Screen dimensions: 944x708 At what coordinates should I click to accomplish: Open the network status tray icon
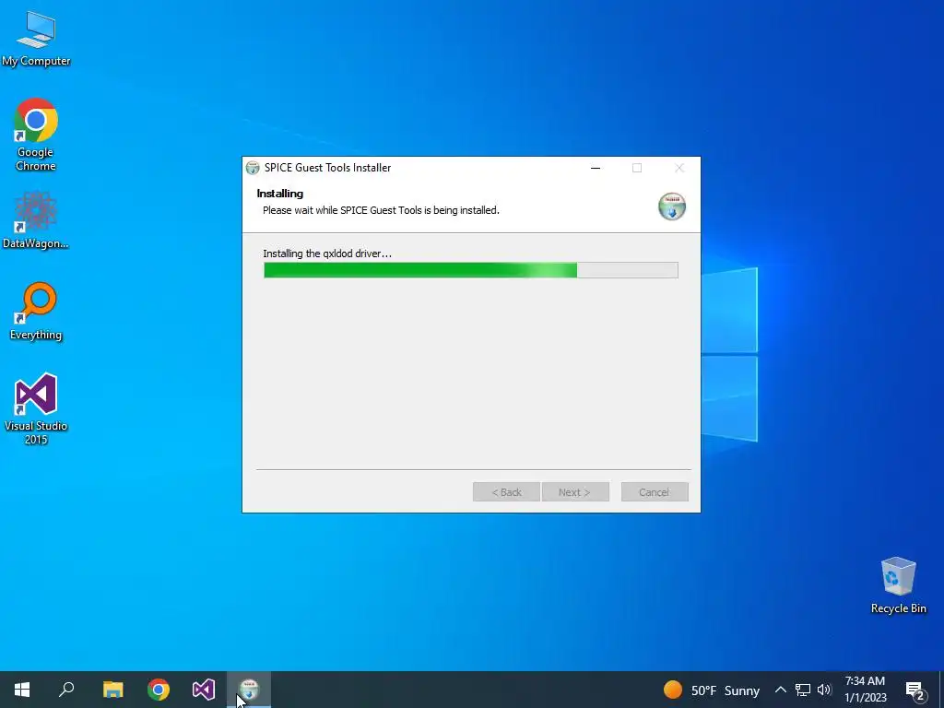803,690
